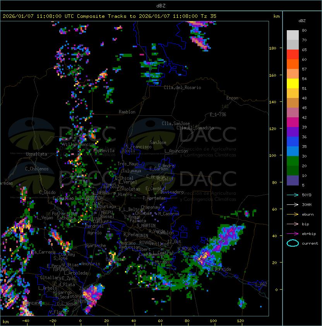Click the '100' tick on the vertical km axis
This screenshot has height=326, width=322.
click(x=272, y=155)
